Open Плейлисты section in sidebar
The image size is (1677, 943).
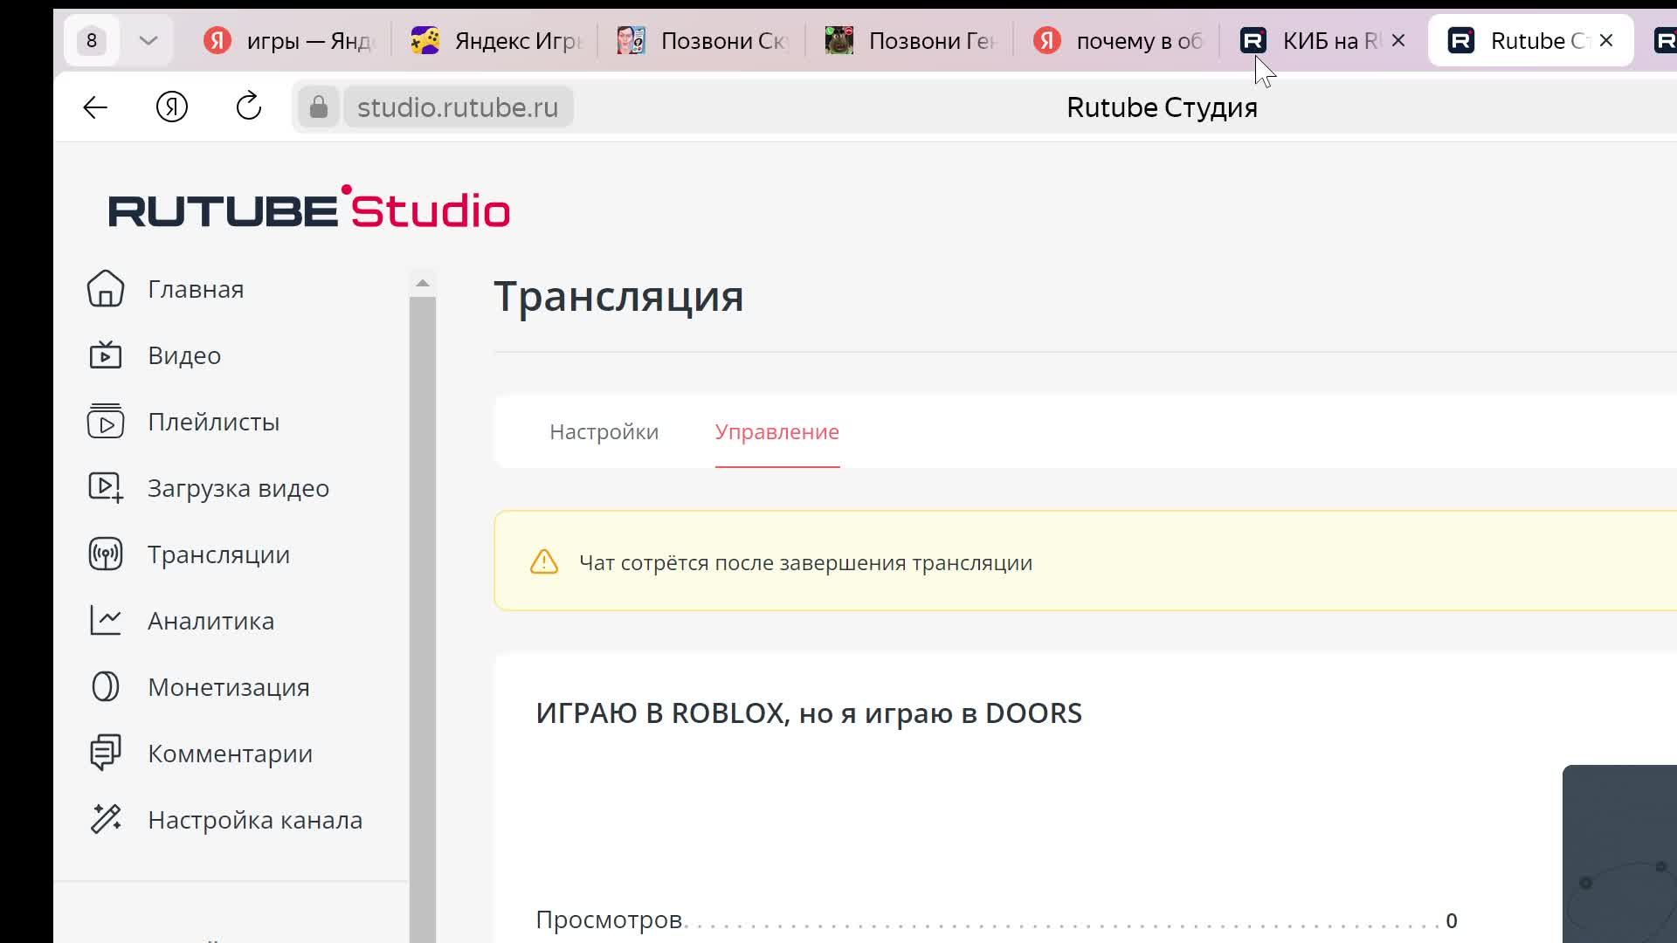[x=214, y=422]
